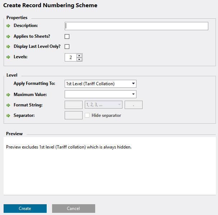
Task: Click green arrow icon beside Format String
Action: click(x=8, y=105)
